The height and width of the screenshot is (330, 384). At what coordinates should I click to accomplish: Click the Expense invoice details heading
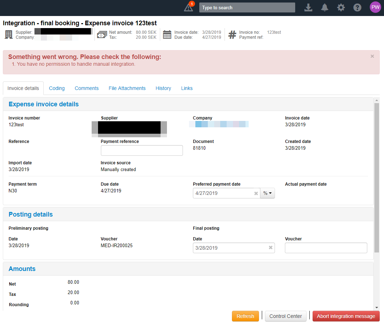click(44, 104)
